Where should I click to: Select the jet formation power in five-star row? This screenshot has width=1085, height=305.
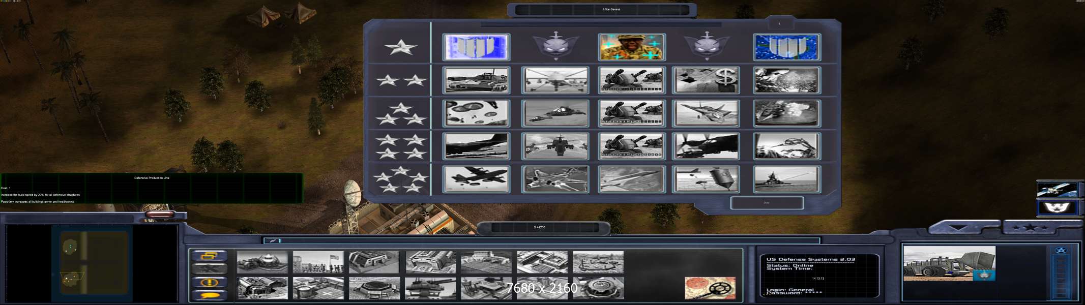555,179
